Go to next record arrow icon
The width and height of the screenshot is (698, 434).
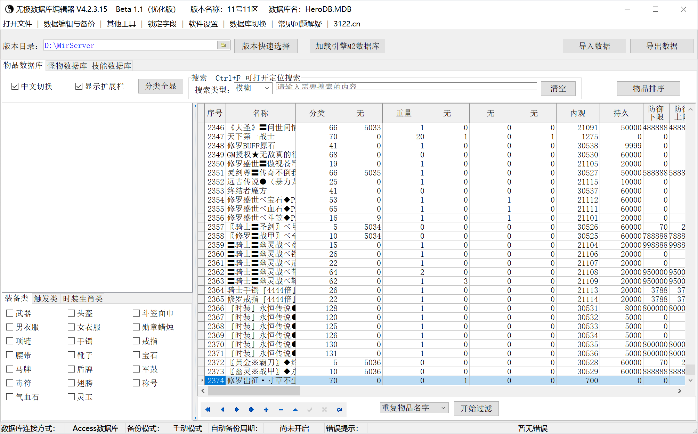(x=237, y=410)
